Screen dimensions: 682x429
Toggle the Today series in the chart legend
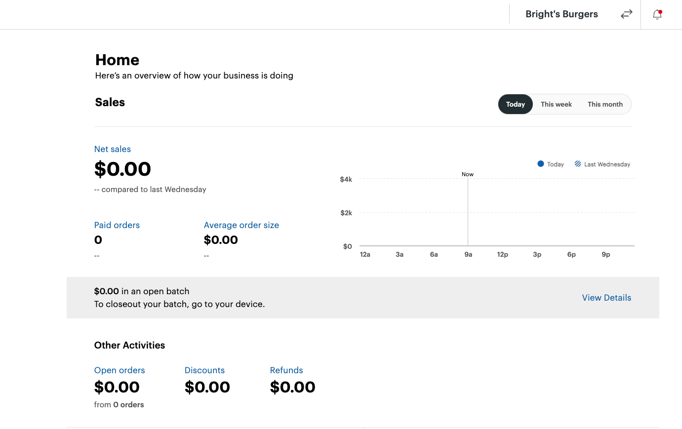[551, 164]
